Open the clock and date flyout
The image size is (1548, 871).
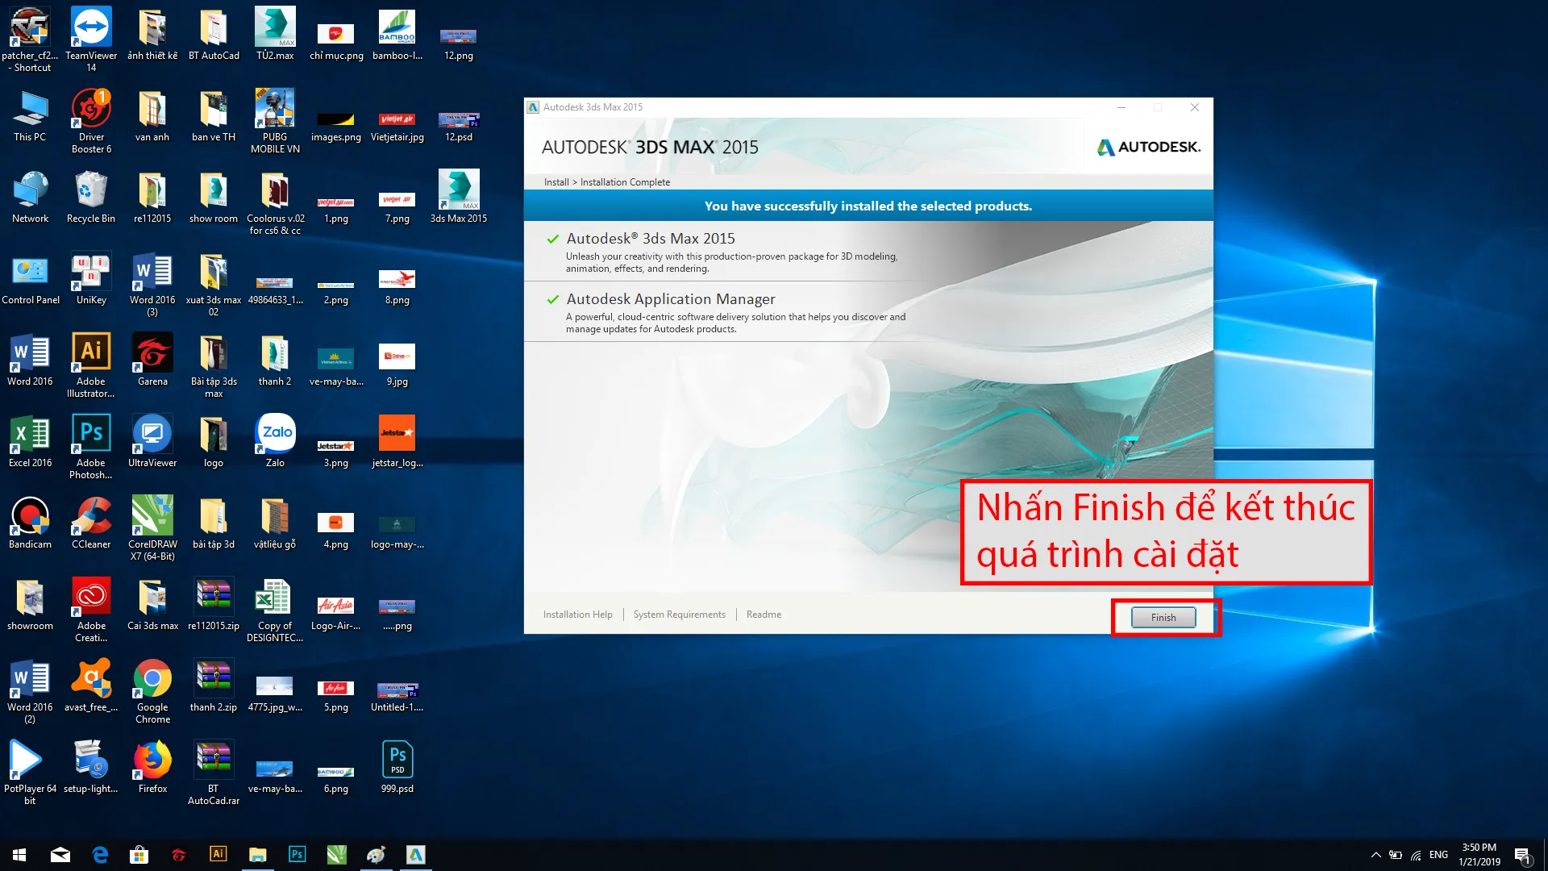point(1479,855)
